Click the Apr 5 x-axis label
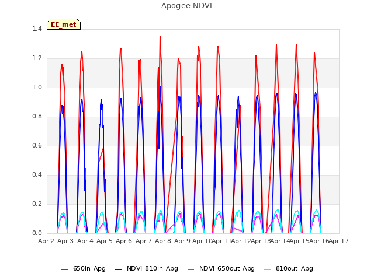374x280 pixels. pyautogui.click(x=105, y=241)
